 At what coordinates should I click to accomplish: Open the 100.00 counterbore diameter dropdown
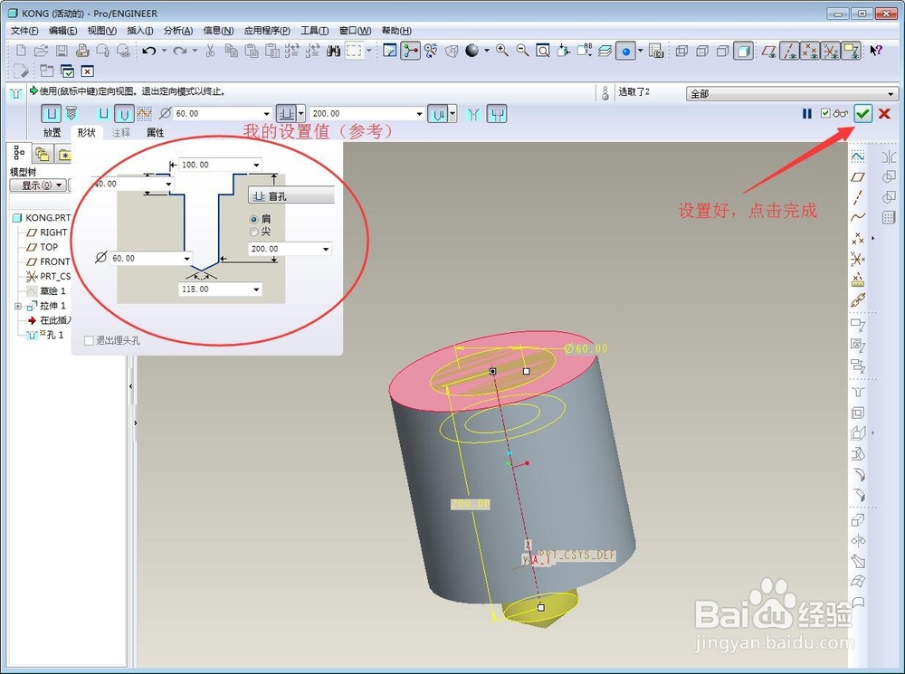tap(256, 165)
